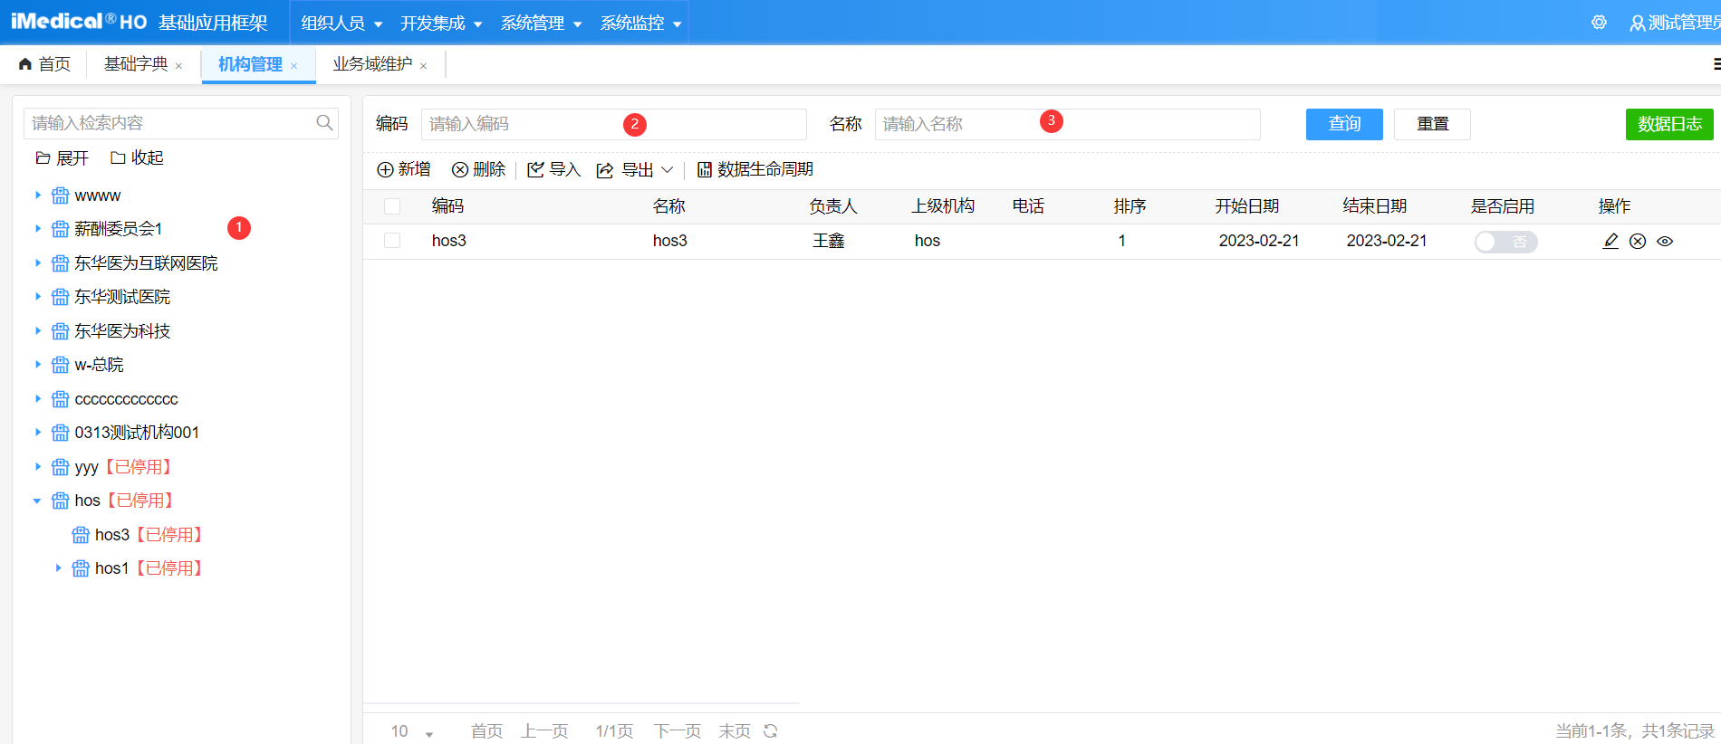Click the 新增 add button

tap(404, 169)
